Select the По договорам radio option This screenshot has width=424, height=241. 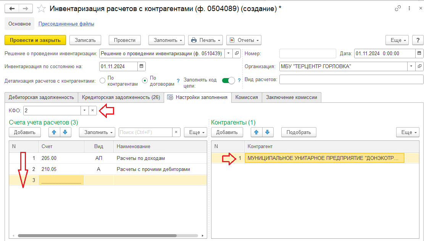[x=145, y=81]
